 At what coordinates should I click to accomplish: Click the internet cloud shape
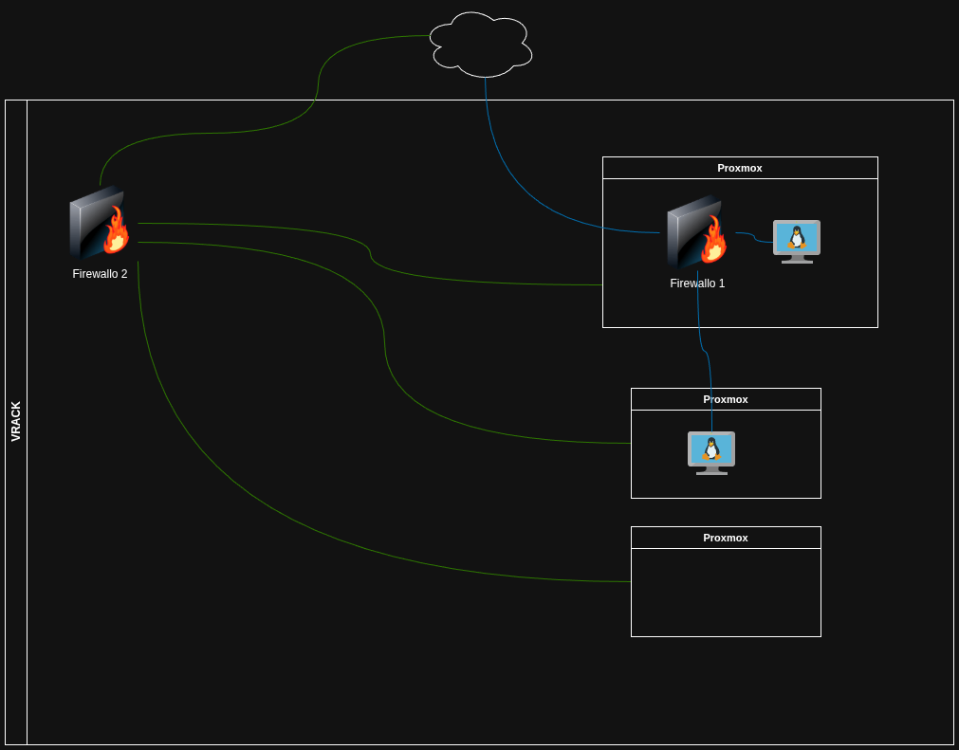[481, 45]
